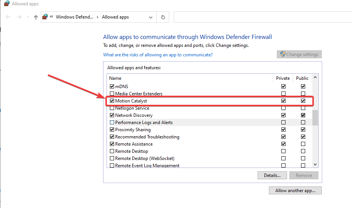Click the list scroll up arrow

point(315,78)
